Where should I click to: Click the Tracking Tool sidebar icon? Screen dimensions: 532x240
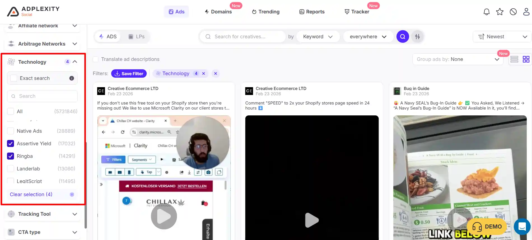pyautogui.click(x=11, y=214)
